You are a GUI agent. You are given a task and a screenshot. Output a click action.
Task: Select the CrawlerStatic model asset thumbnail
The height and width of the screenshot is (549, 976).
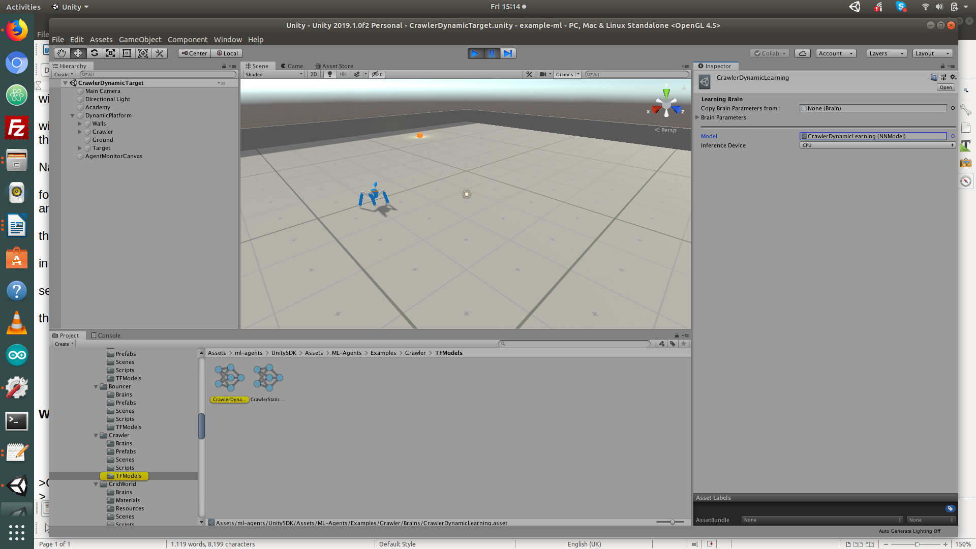pyautogui.click(x=268, y=378)
